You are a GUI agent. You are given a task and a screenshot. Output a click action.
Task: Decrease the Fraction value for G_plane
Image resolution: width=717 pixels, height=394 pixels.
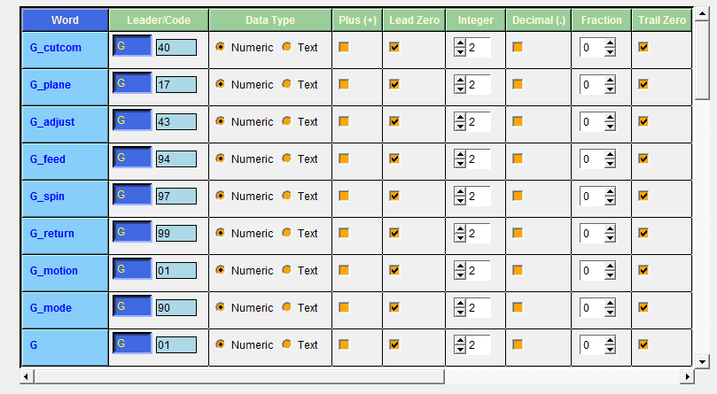tap(610, 89)
